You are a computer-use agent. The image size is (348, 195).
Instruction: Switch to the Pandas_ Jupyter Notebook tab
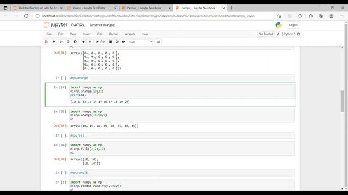(144, 8)
